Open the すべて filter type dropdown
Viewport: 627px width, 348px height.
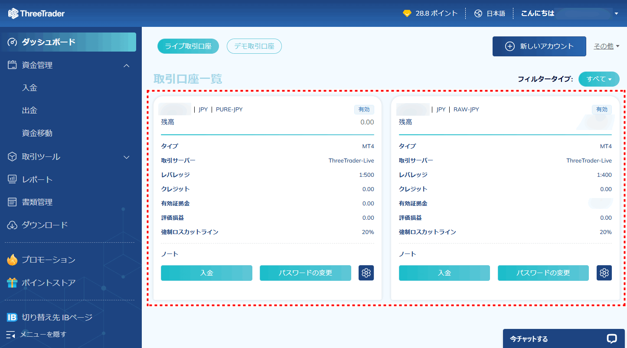[599, 79]
